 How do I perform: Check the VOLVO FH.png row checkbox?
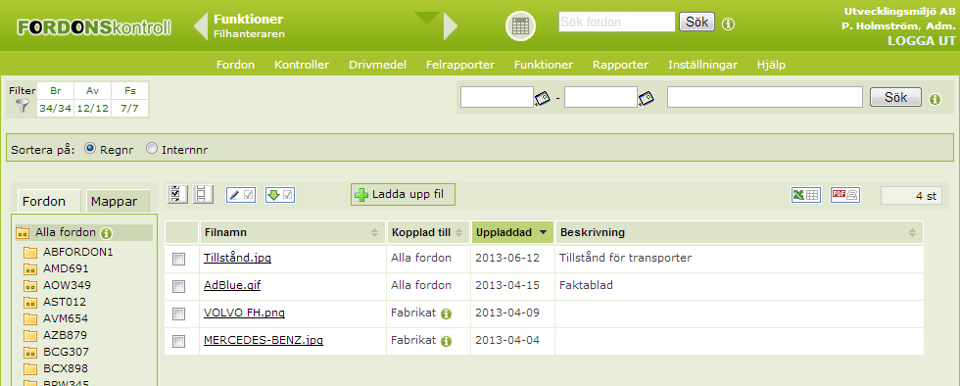(x=178, y=314)
